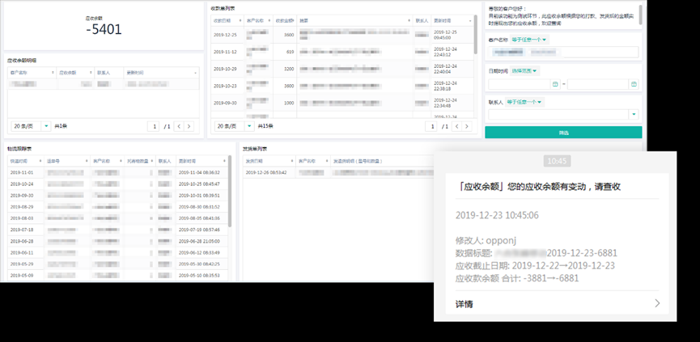Viewport: 700px width, 342px height.
Task: Open page size dropdown in 收款单列表 table
Action: (x=235, y=126)
